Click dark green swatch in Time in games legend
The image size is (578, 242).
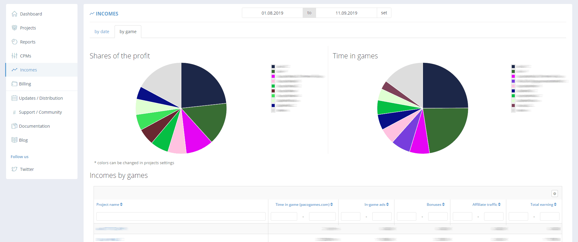point(513,71)
